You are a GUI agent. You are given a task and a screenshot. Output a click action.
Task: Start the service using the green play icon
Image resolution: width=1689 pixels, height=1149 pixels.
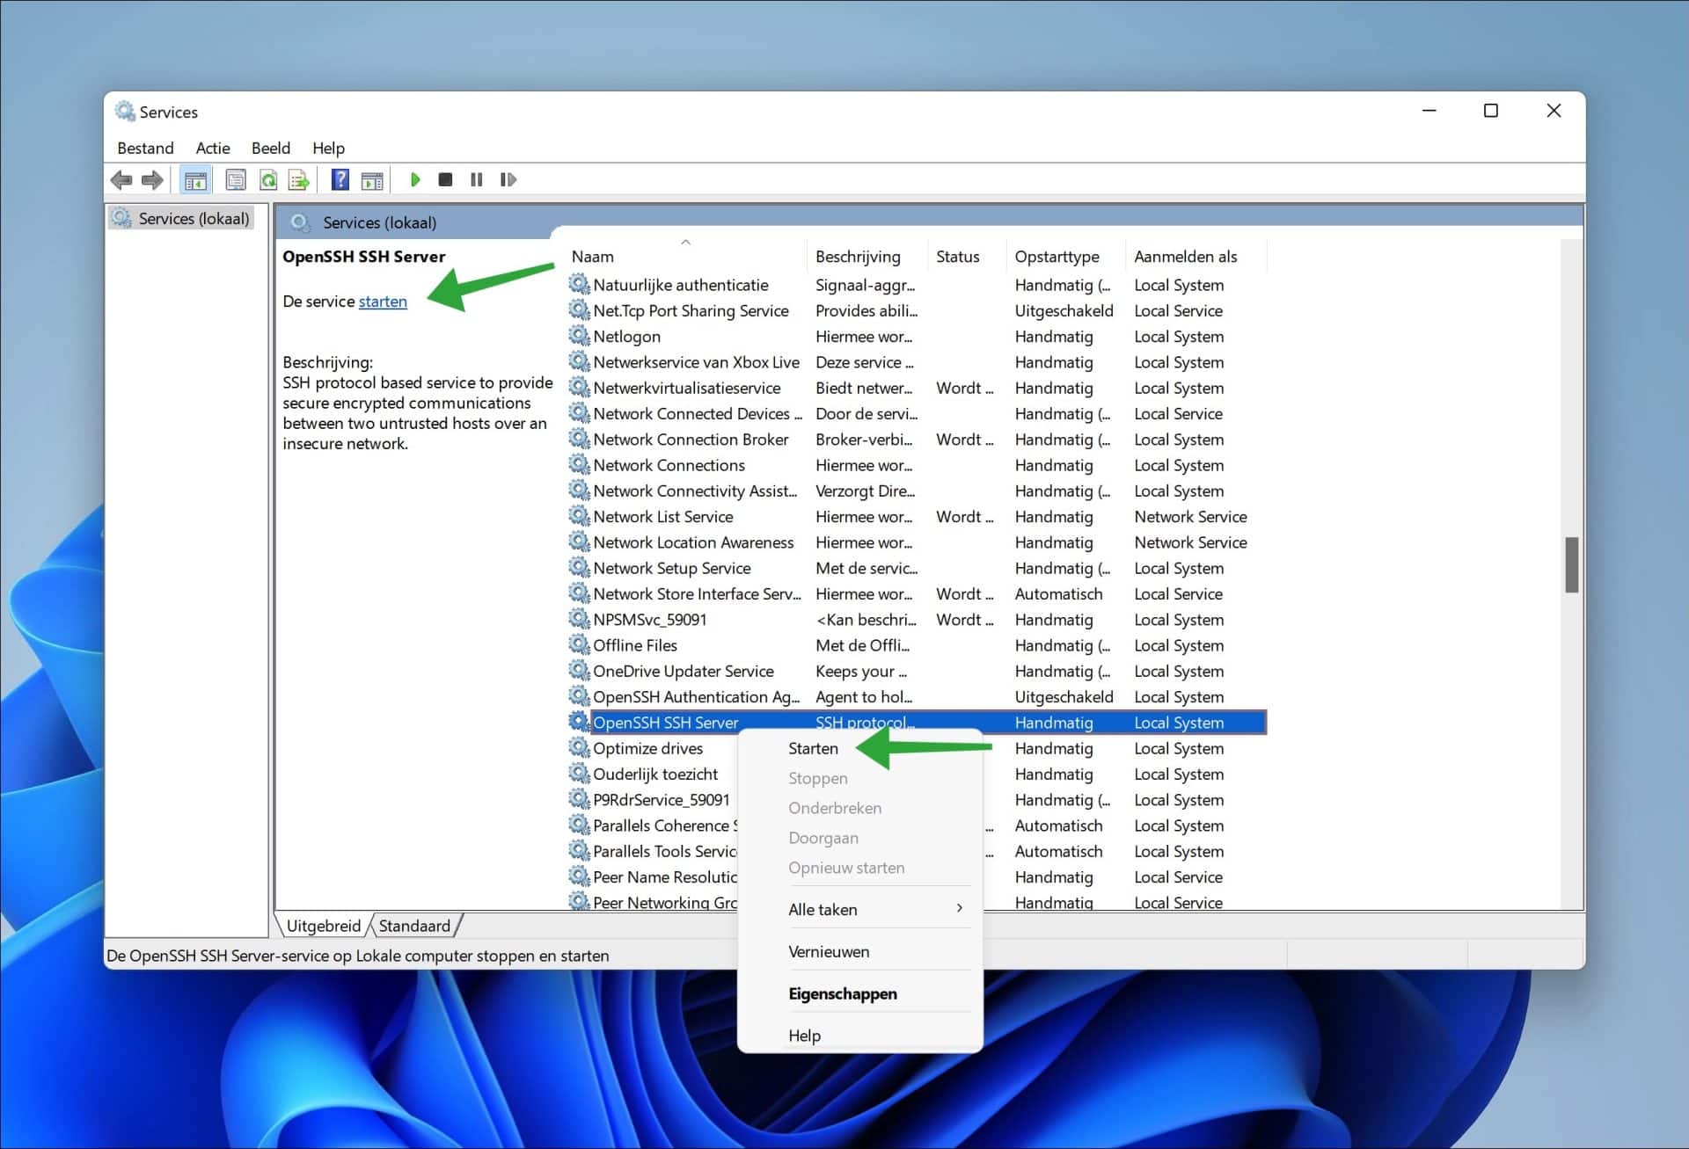tap(415, 179)
